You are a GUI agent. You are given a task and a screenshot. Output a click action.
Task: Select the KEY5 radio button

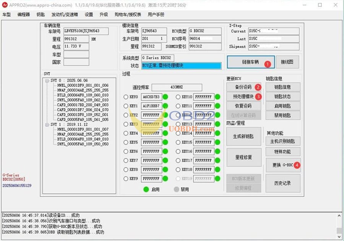[126, 142]
